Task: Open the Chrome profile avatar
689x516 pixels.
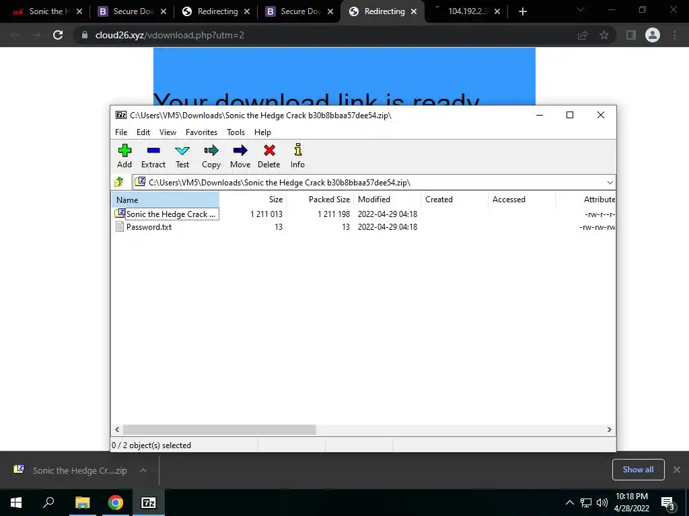Action: click(653, 35)
